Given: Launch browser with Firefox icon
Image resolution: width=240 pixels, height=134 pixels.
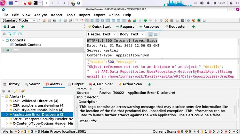Looking at the screenshot, I should pos(194,20).
